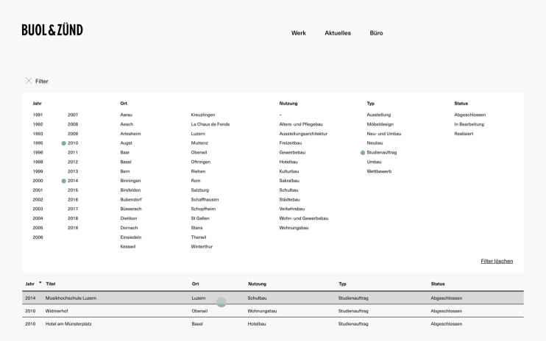The height and width of the screenshot is (341, 546).
Task: Deselect the 2010 year filter
Action: [x=72, y=143]
